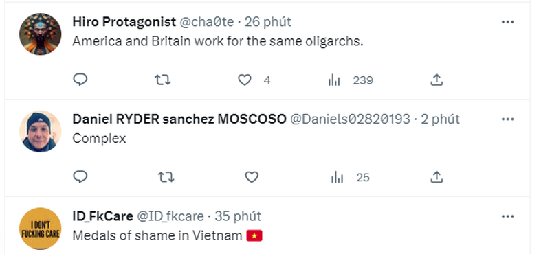Open the ID_FkCare display name link
This screenshot has width=550, height=254.
(x=102, y=216)
